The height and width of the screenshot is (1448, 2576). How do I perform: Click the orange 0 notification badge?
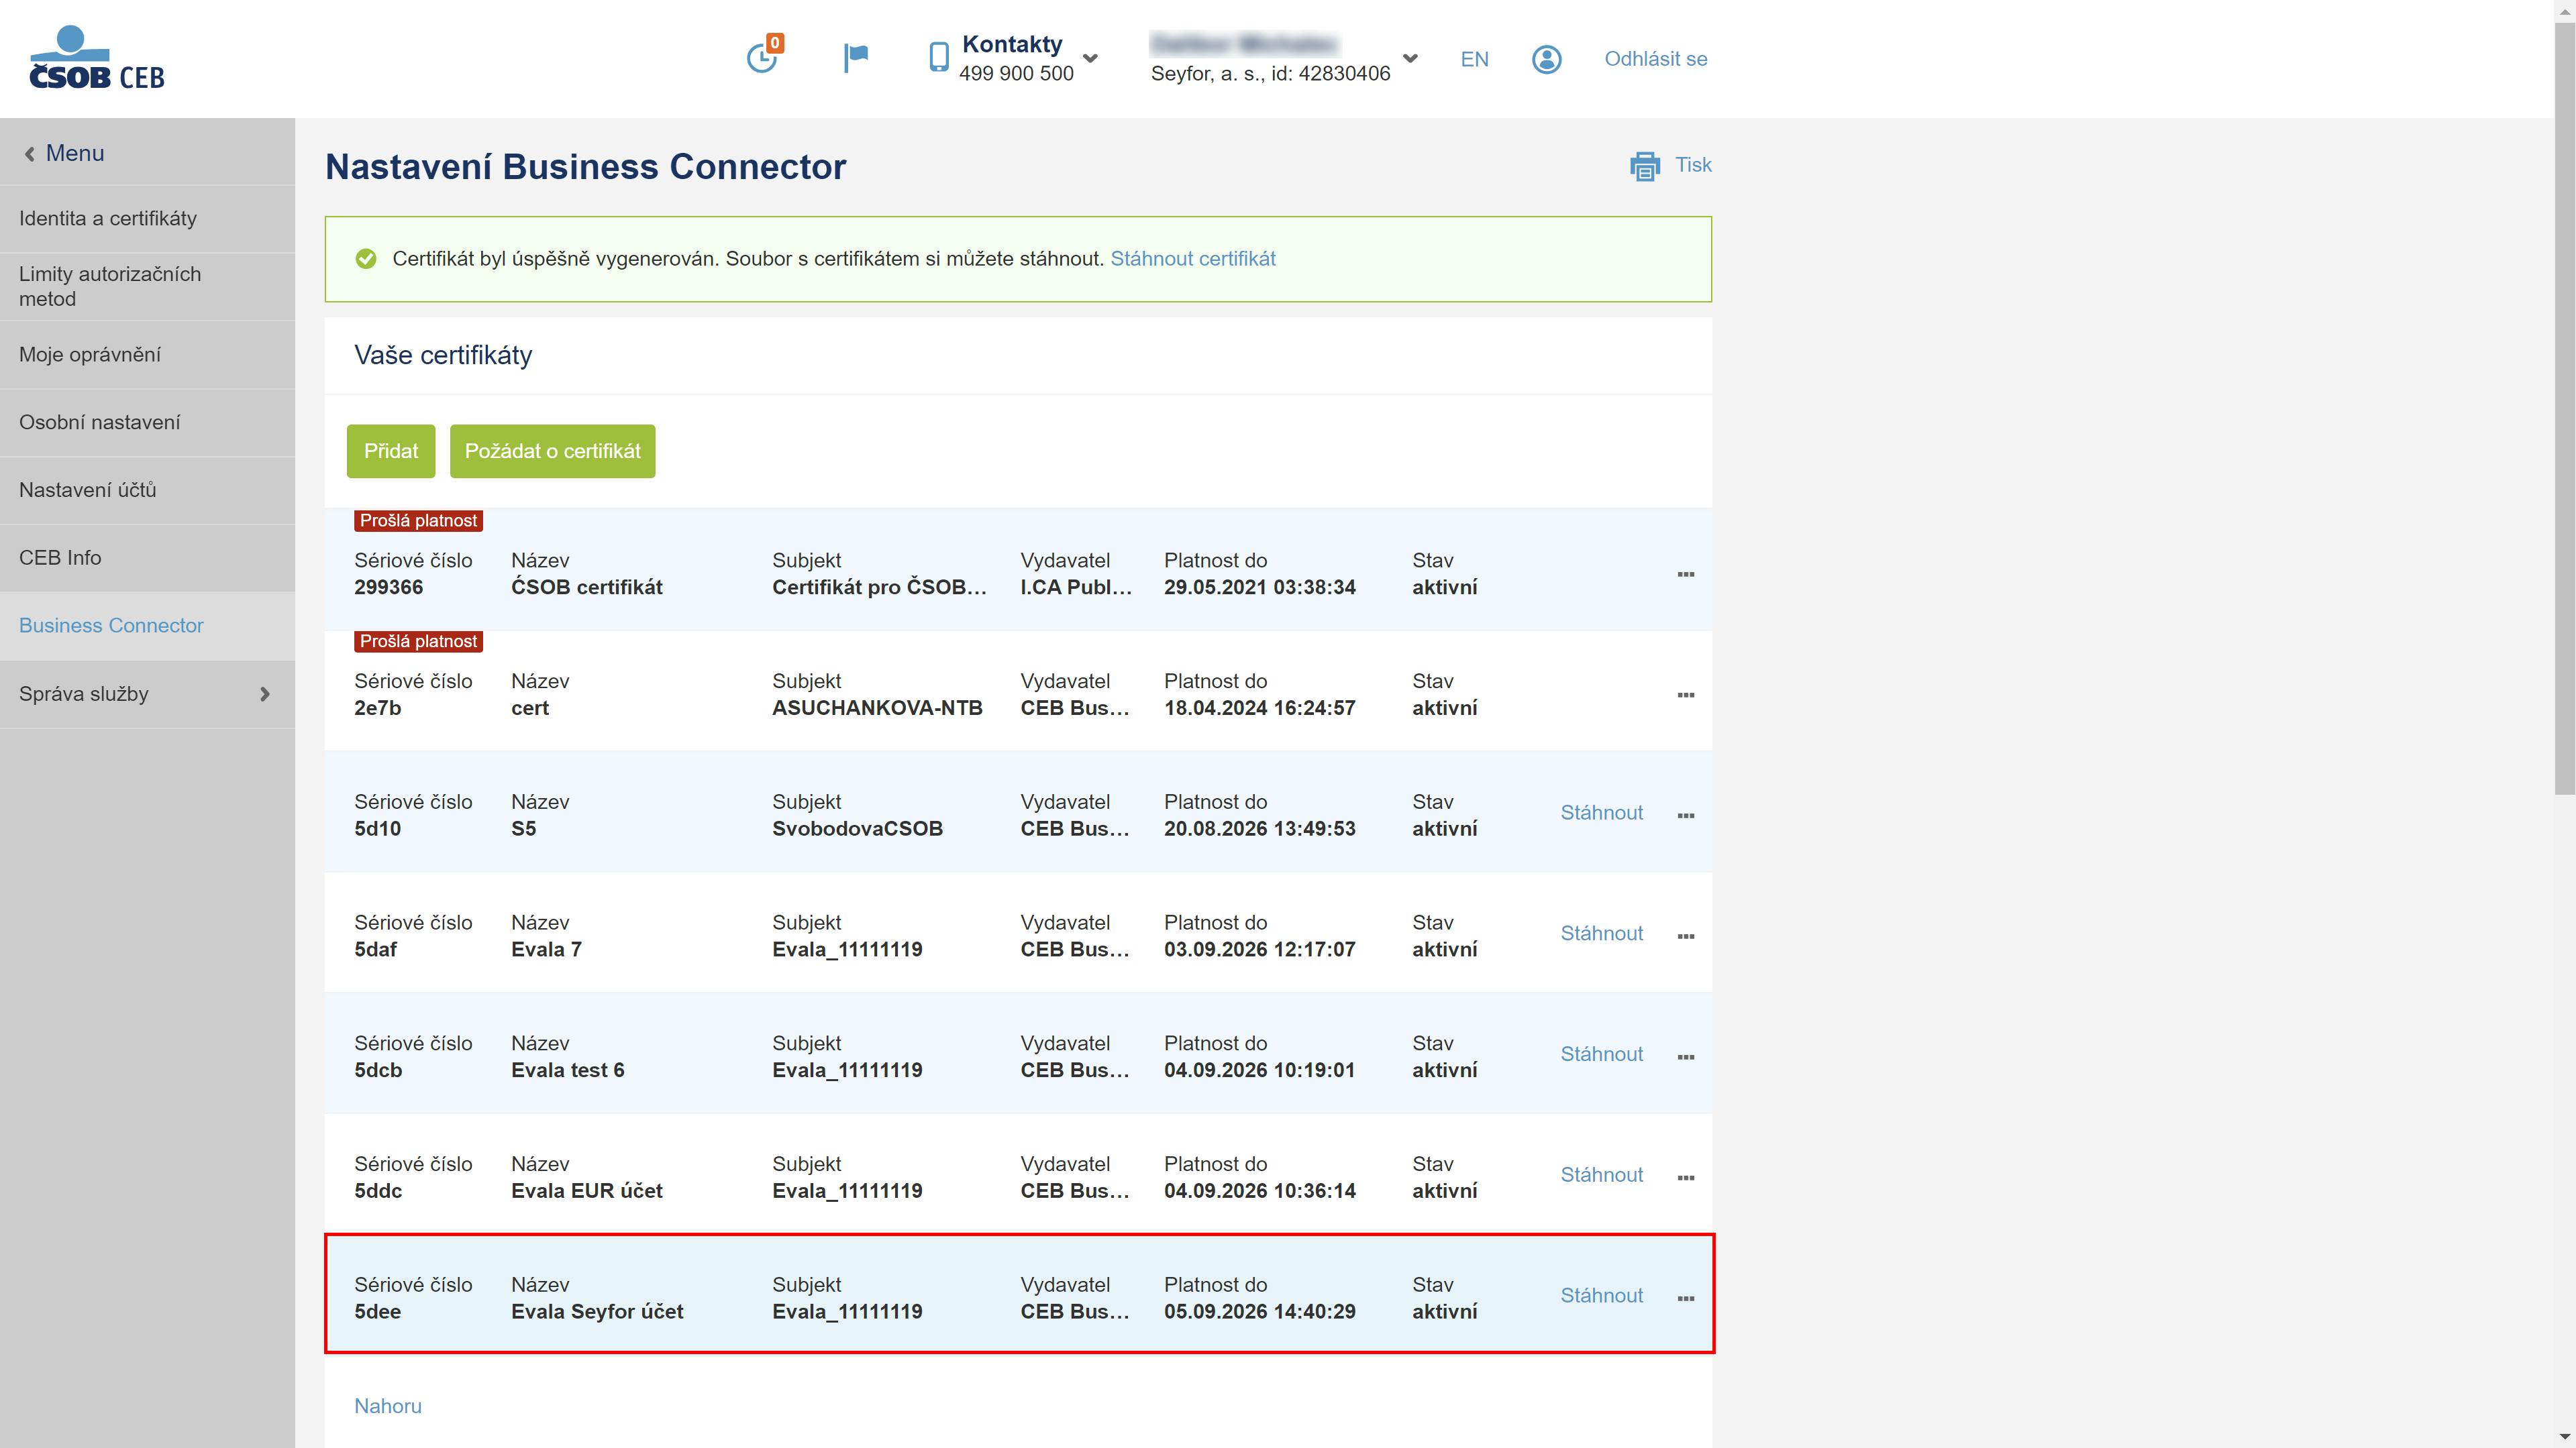coord(775,43)
